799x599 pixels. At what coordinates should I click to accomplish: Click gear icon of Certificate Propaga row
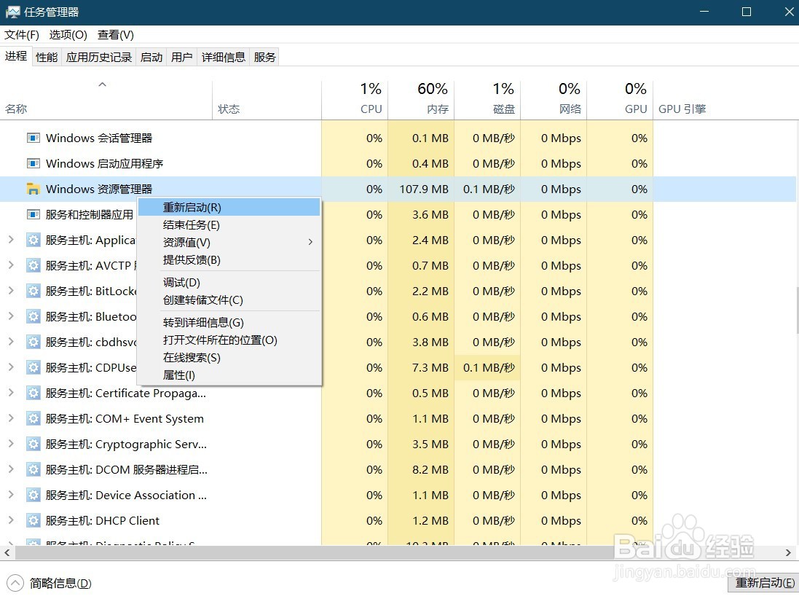[33, 393]
